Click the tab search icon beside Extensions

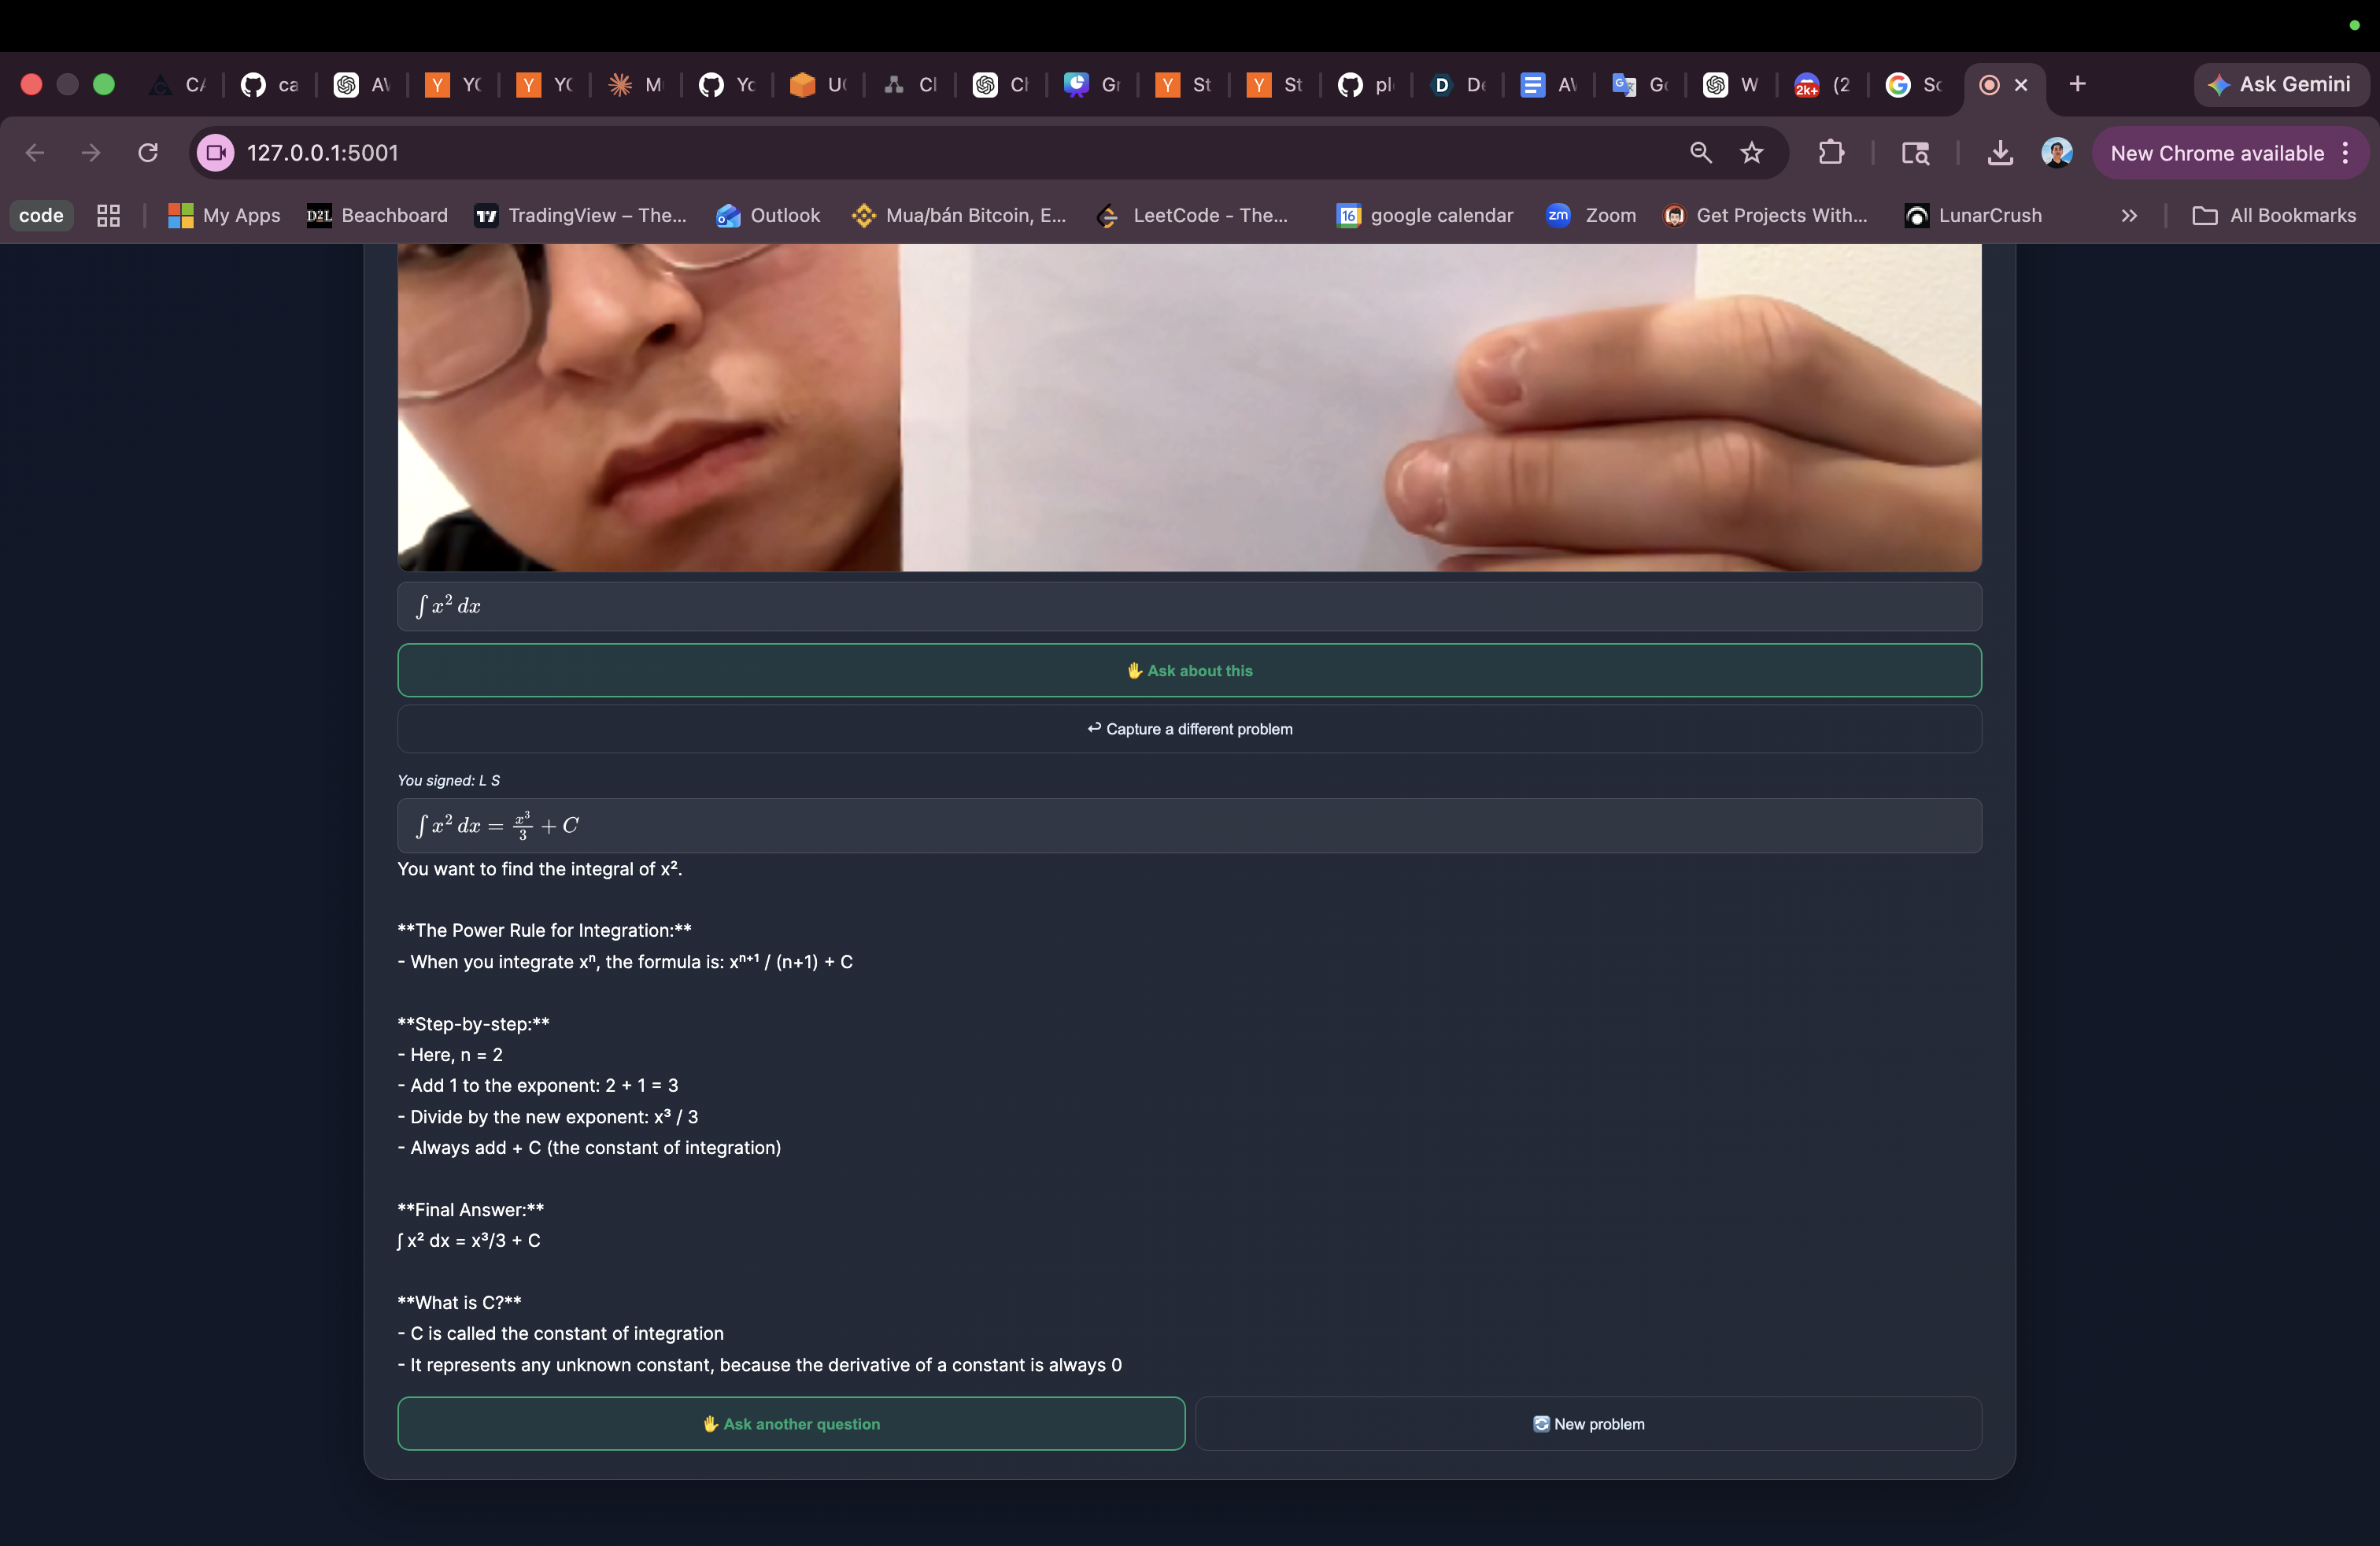pyautogui.click(x=1915, y=153)
